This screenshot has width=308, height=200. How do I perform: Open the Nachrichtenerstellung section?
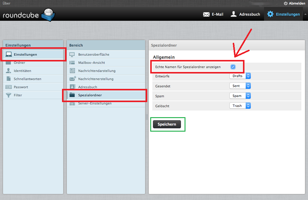(x=106, y=79)
